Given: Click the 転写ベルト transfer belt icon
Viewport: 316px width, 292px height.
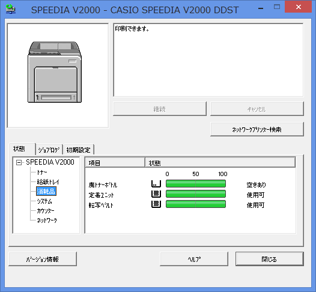Looking at the screenshot, I should pos(156,204).
